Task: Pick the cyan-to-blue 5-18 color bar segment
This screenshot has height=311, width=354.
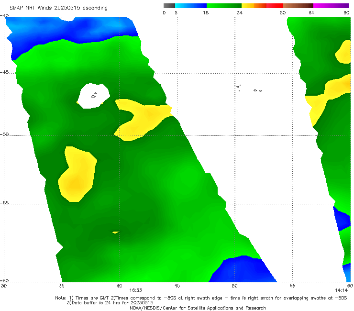Action: 191,6
